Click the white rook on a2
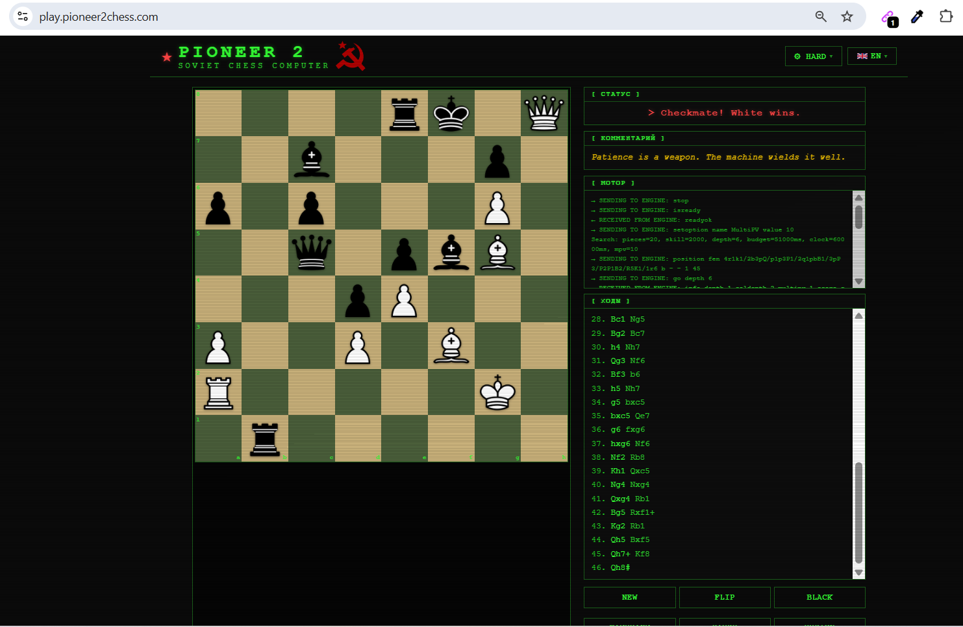This screenshot has height=627, width=963. coord(218,393)
